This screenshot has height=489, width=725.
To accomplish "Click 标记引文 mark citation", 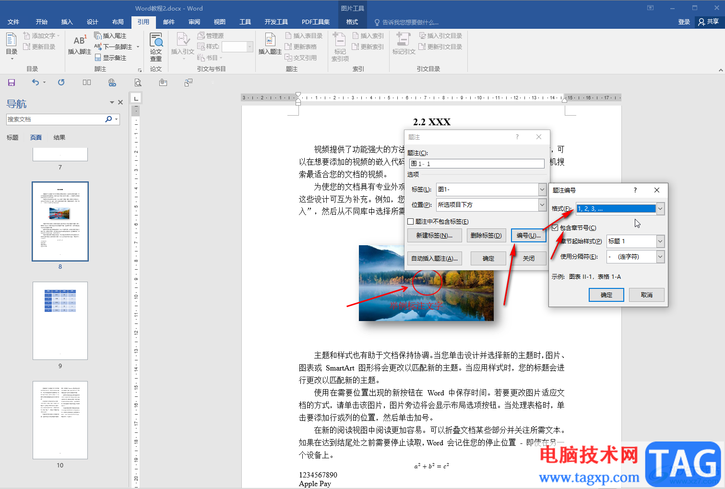I will (x=404, y=44).
